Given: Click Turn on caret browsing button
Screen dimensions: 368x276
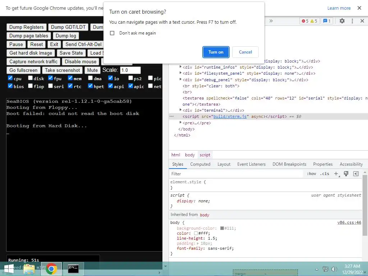Looking at the screenshot, I should (x=216, y=52).
